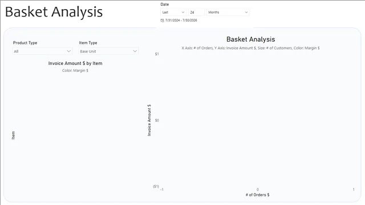The image size is (365, 205).
Task: Click the scatter chart's 'Basket Analysis' title
Action: coord(251,39)
